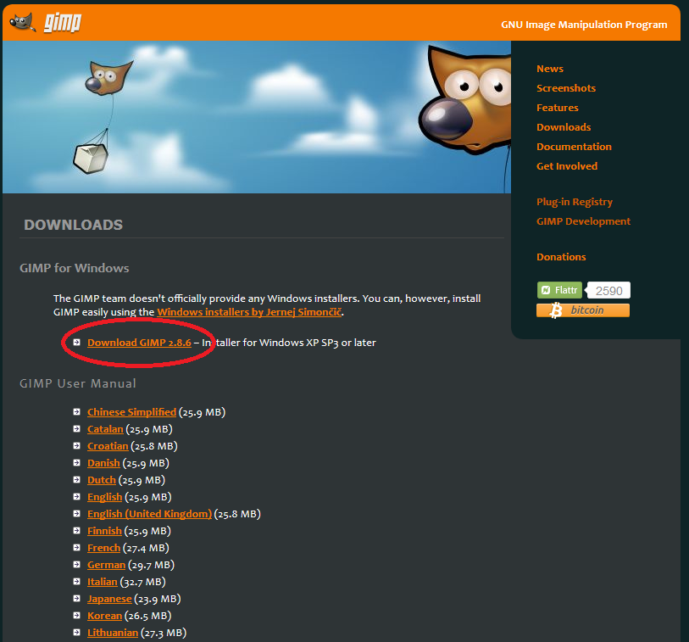Click arrow bullet beside Download GIMP 2.8.6

point(77,342)
